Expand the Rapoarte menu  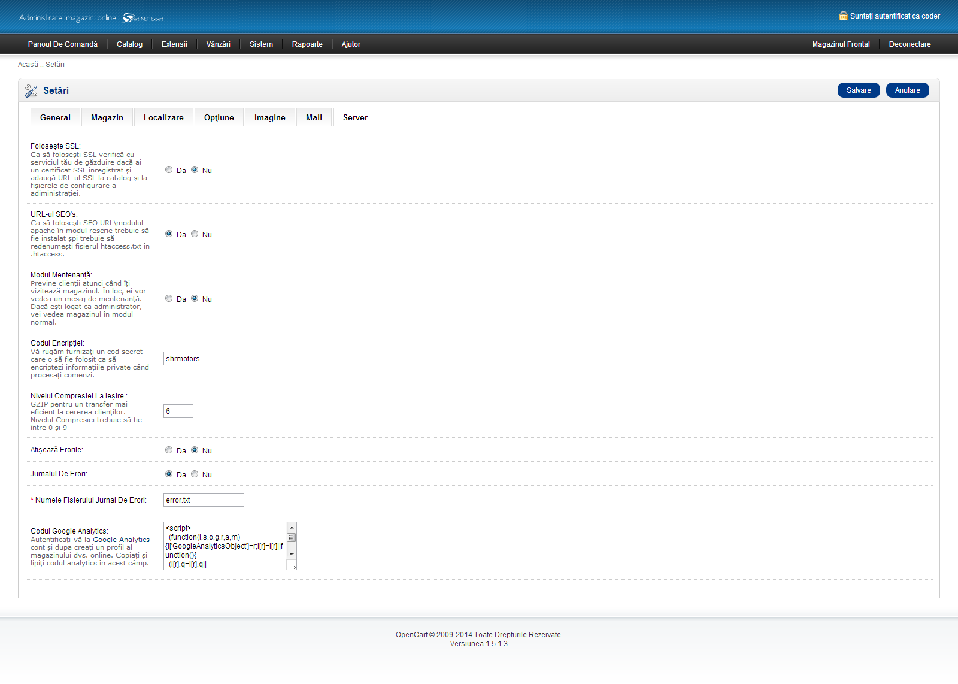click(307, 44)
